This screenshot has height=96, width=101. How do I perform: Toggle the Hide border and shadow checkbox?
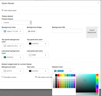tap(36, 77)
